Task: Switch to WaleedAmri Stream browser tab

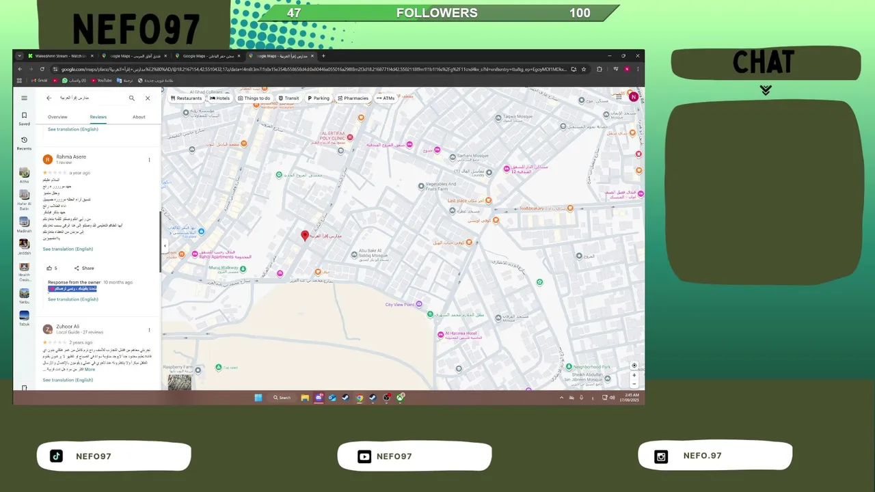Action: coord(60,56)
